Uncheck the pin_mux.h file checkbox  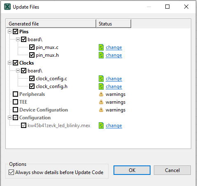pos(32,55)
